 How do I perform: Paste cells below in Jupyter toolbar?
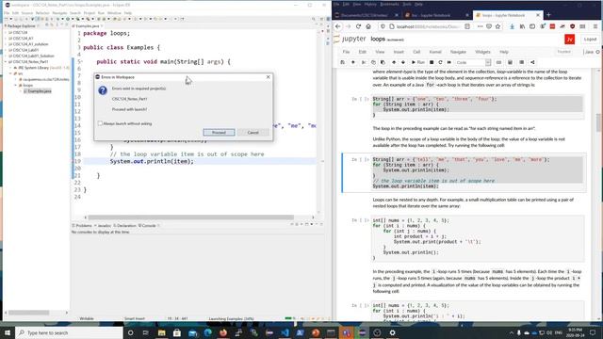pyautogui.click(x=383, y=62)
